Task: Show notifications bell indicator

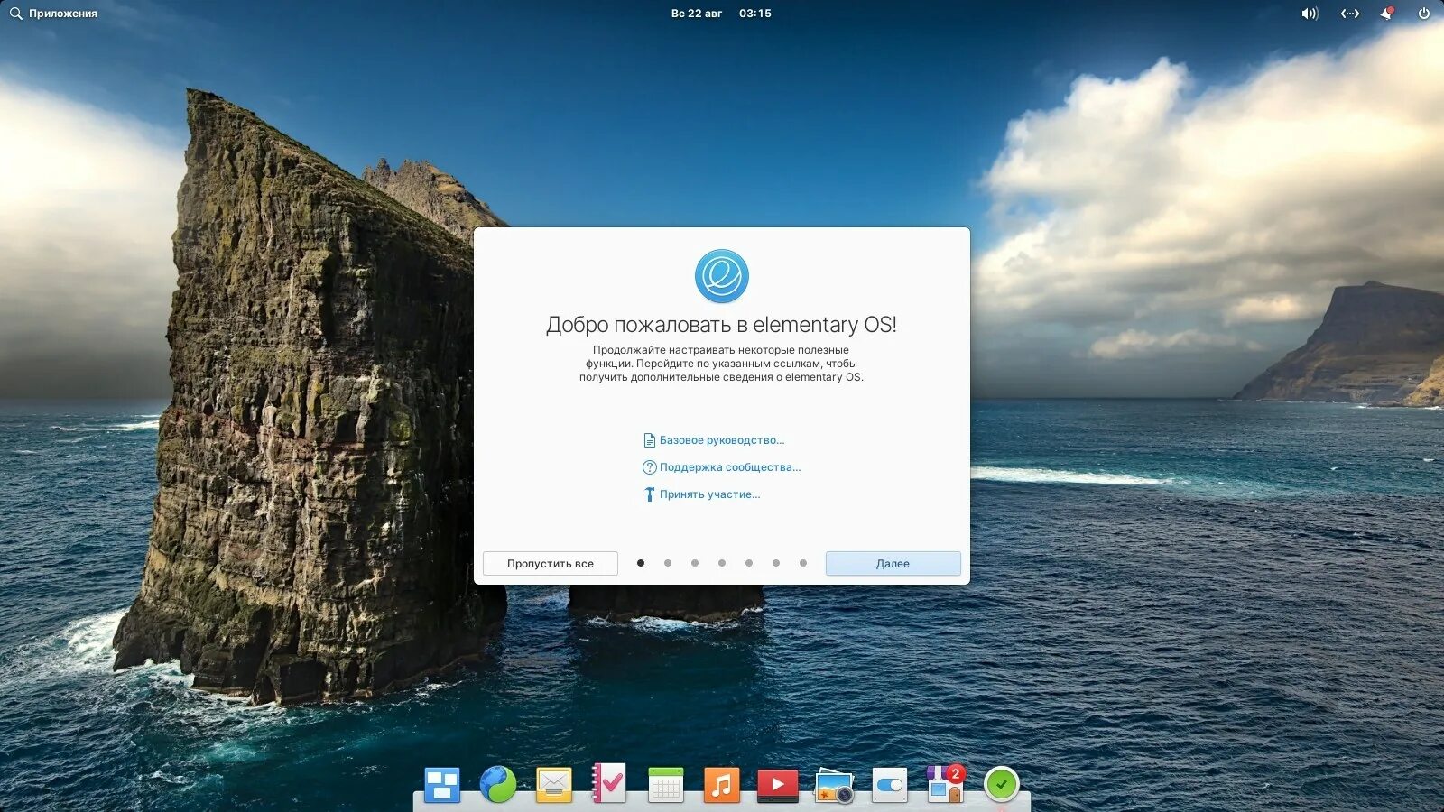Action: click(1387, 14)
